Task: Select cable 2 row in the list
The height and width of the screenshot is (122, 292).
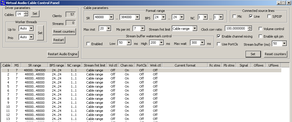Action: click(x=141, y=74)
